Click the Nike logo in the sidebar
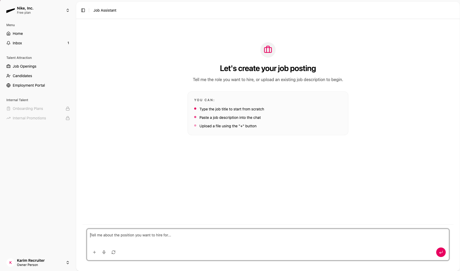Image resolution: width=460 pixels, height=271 pixels. pyautogui.click(x=10, y=10)
